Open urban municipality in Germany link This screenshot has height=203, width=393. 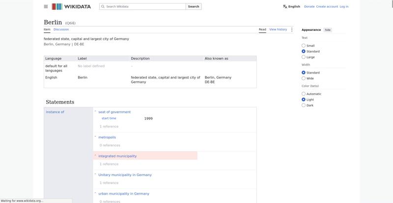124,194
